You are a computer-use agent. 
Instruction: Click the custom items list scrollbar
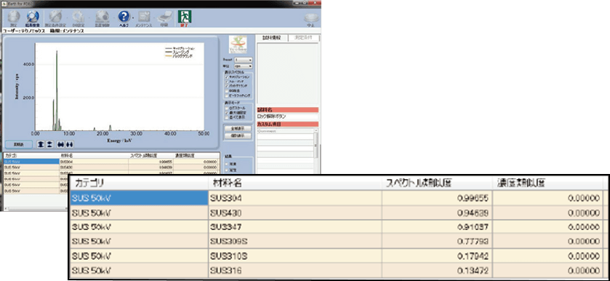click(x=316, y=150)
